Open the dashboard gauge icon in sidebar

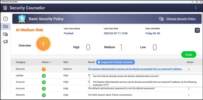(x=5, y=19)
